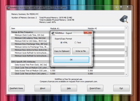Exit RAMMon using the Exit button
The height and width of the screenshot is (101, 140).
(x=121, y=88)
